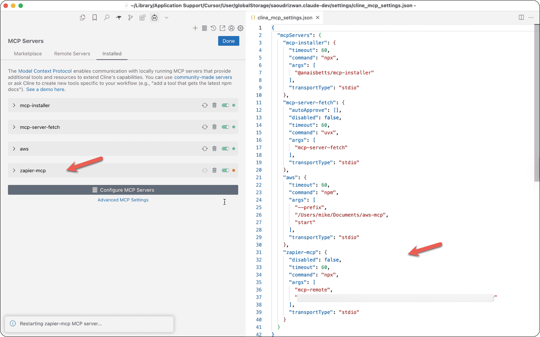This screenshot has height=337, width=540.
Task: Click the mcp-server-fetch name in server list
Action: pyautogui.click(x=40, y=127)
